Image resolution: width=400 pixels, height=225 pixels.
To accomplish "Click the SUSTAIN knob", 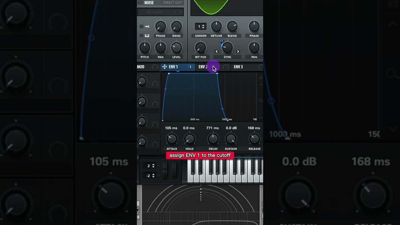I will tap(231, 138).
